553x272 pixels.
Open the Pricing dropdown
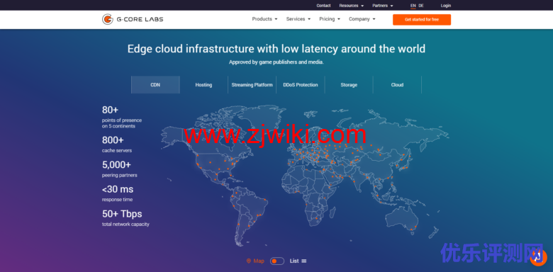pos(330,19)
